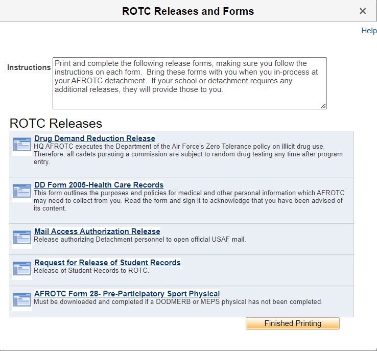Grab the Instructions text area resize handle
The image size is (377, 351).
pyautogui.click(x=323, y=106)
